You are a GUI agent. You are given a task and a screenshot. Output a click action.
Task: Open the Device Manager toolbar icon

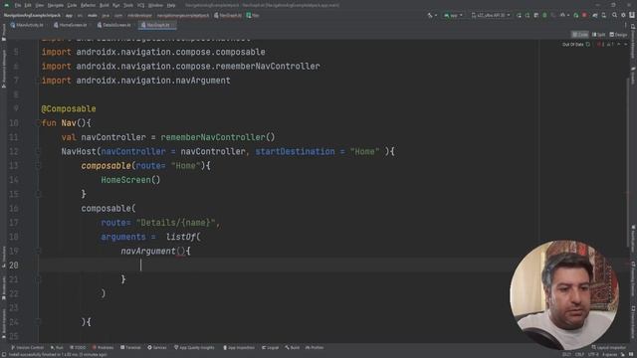[x=604, y=16]
